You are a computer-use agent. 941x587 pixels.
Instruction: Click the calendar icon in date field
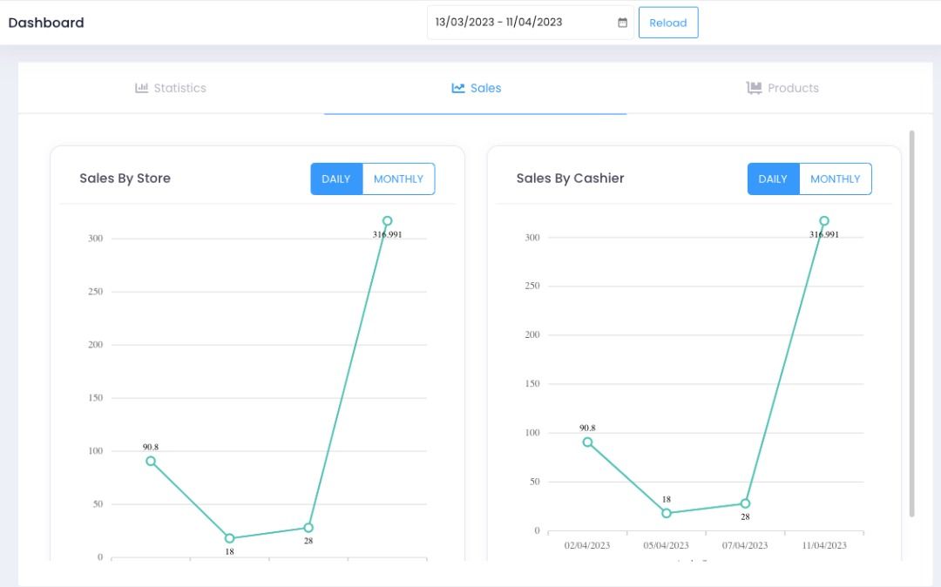click(x=622, y=23)
